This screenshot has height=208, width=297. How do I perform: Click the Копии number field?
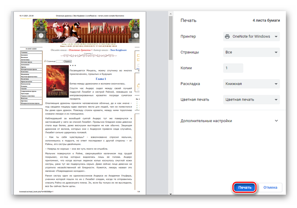click(x=233, y=68)
